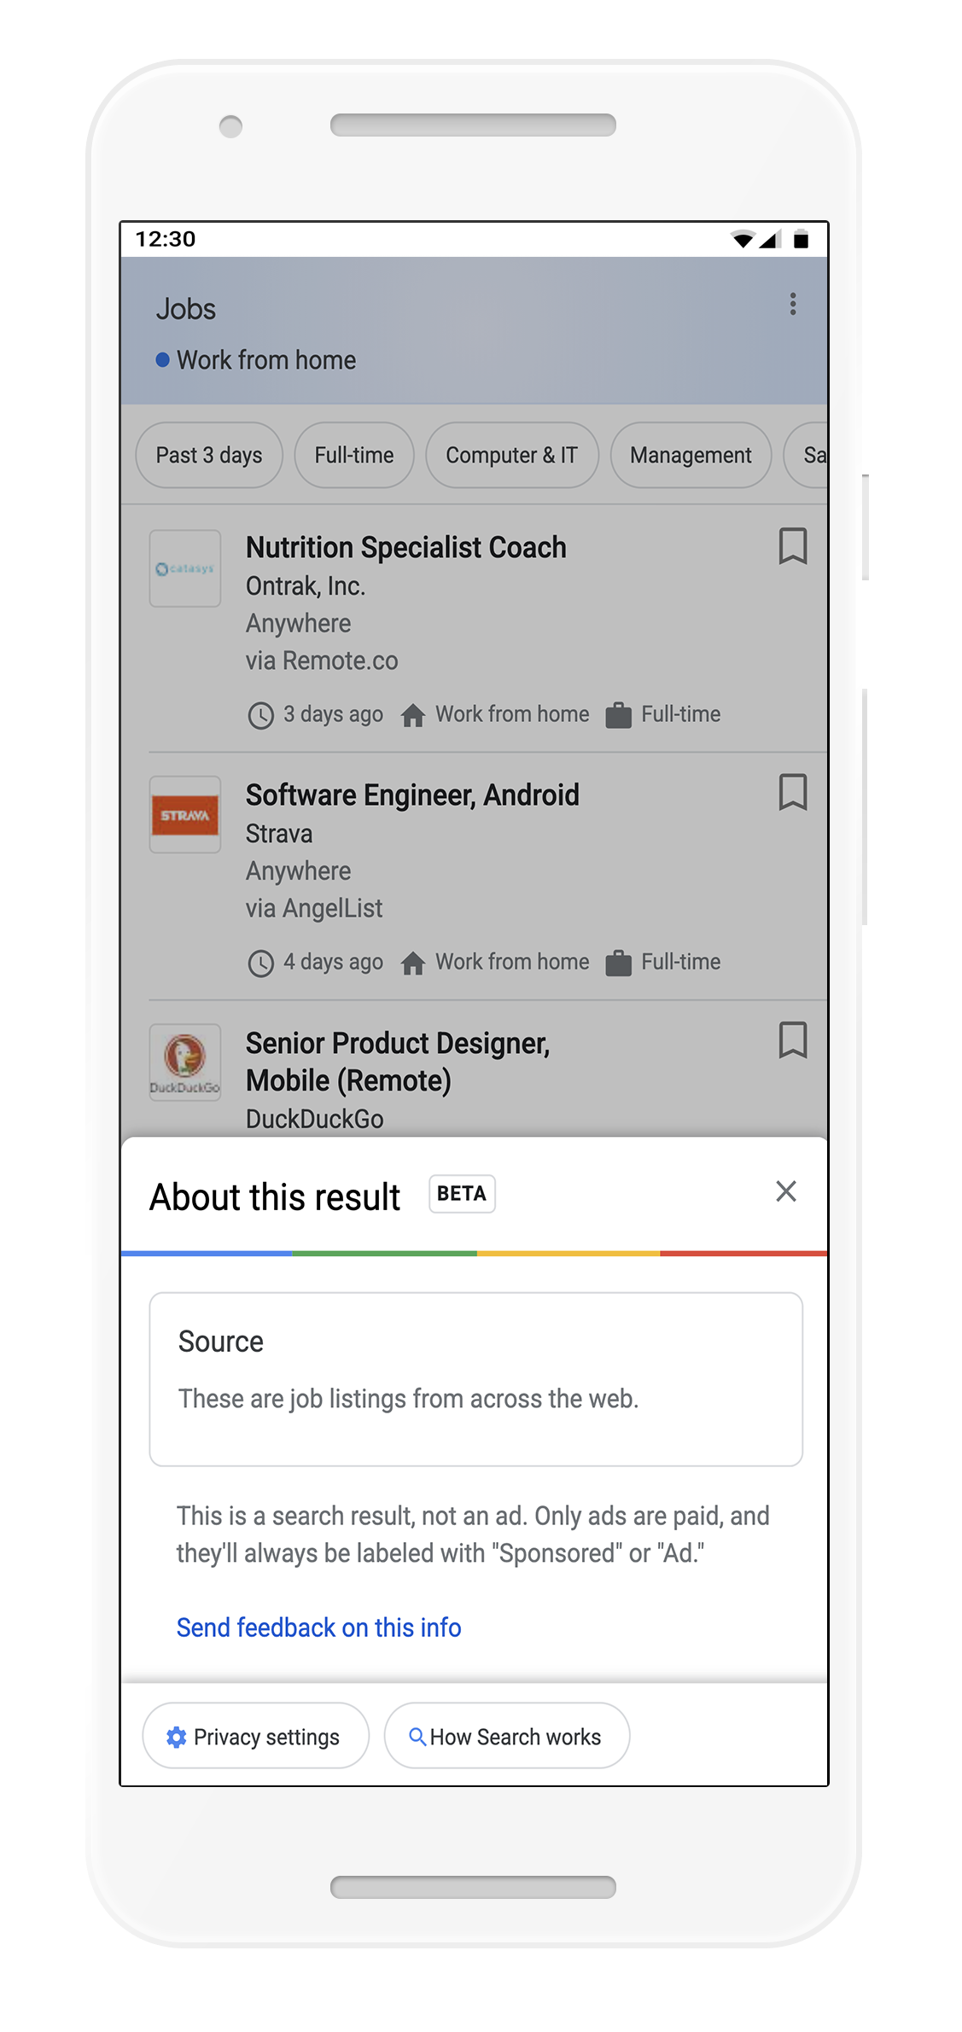The width and height of the screenshot is (962, 2032).
Task: Bookmark the Nutrition Specialist Coach job
Action: click(x=792, y=546)
